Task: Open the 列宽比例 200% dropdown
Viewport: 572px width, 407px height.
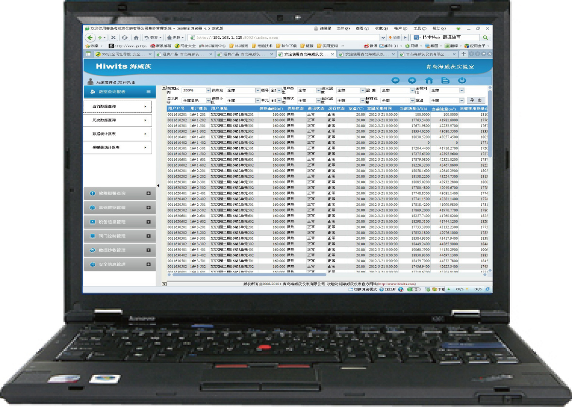Action: tap(207, 90)
